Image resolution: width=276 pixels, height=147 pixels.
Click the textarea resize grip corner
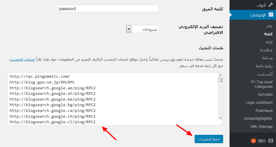(x=221, y=123)
